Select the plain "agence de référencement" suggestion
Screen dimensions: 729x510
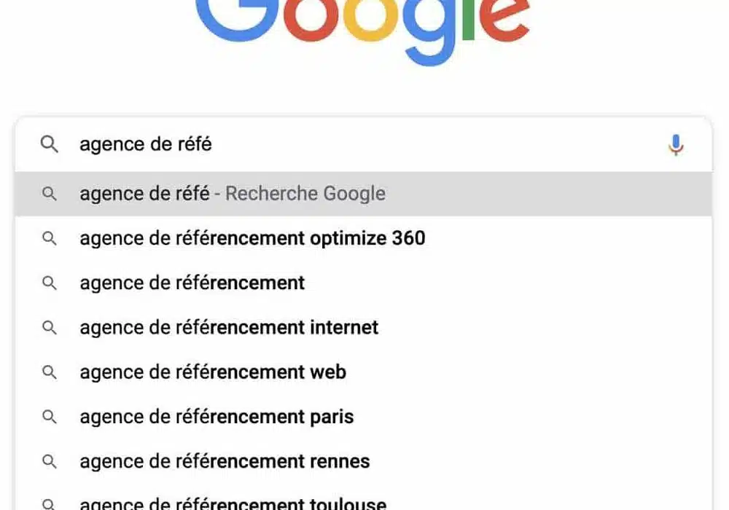(x=192, y=283)
